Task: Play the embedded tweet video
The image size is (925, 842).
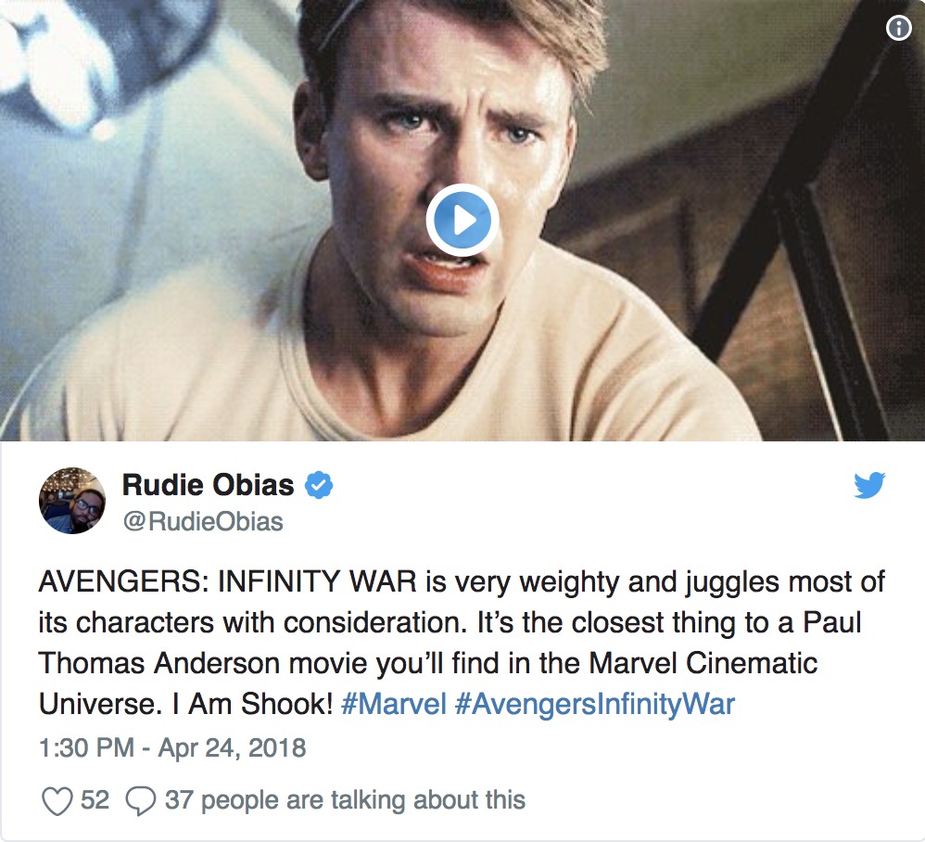Action: (462, 221)
